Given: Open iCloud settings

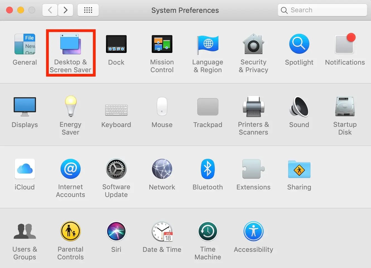Looking at the screenshot, I should click(25, 169).
